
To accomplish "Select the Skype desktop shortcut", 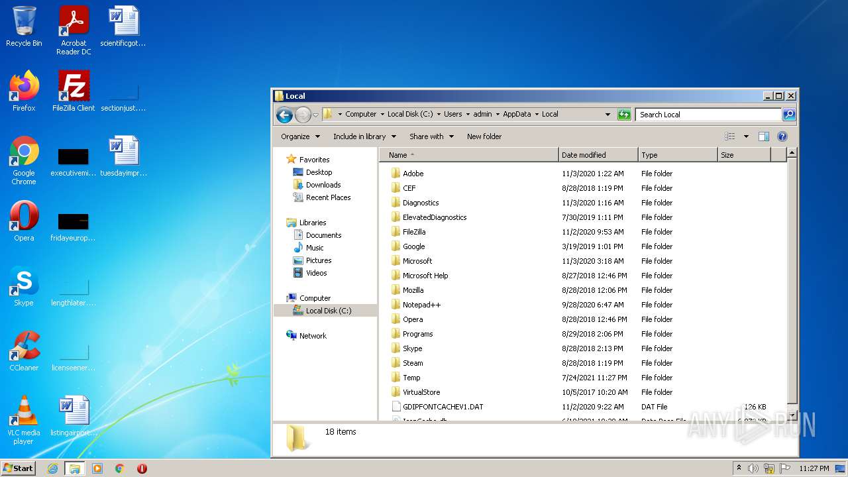I will coord(24,286).
